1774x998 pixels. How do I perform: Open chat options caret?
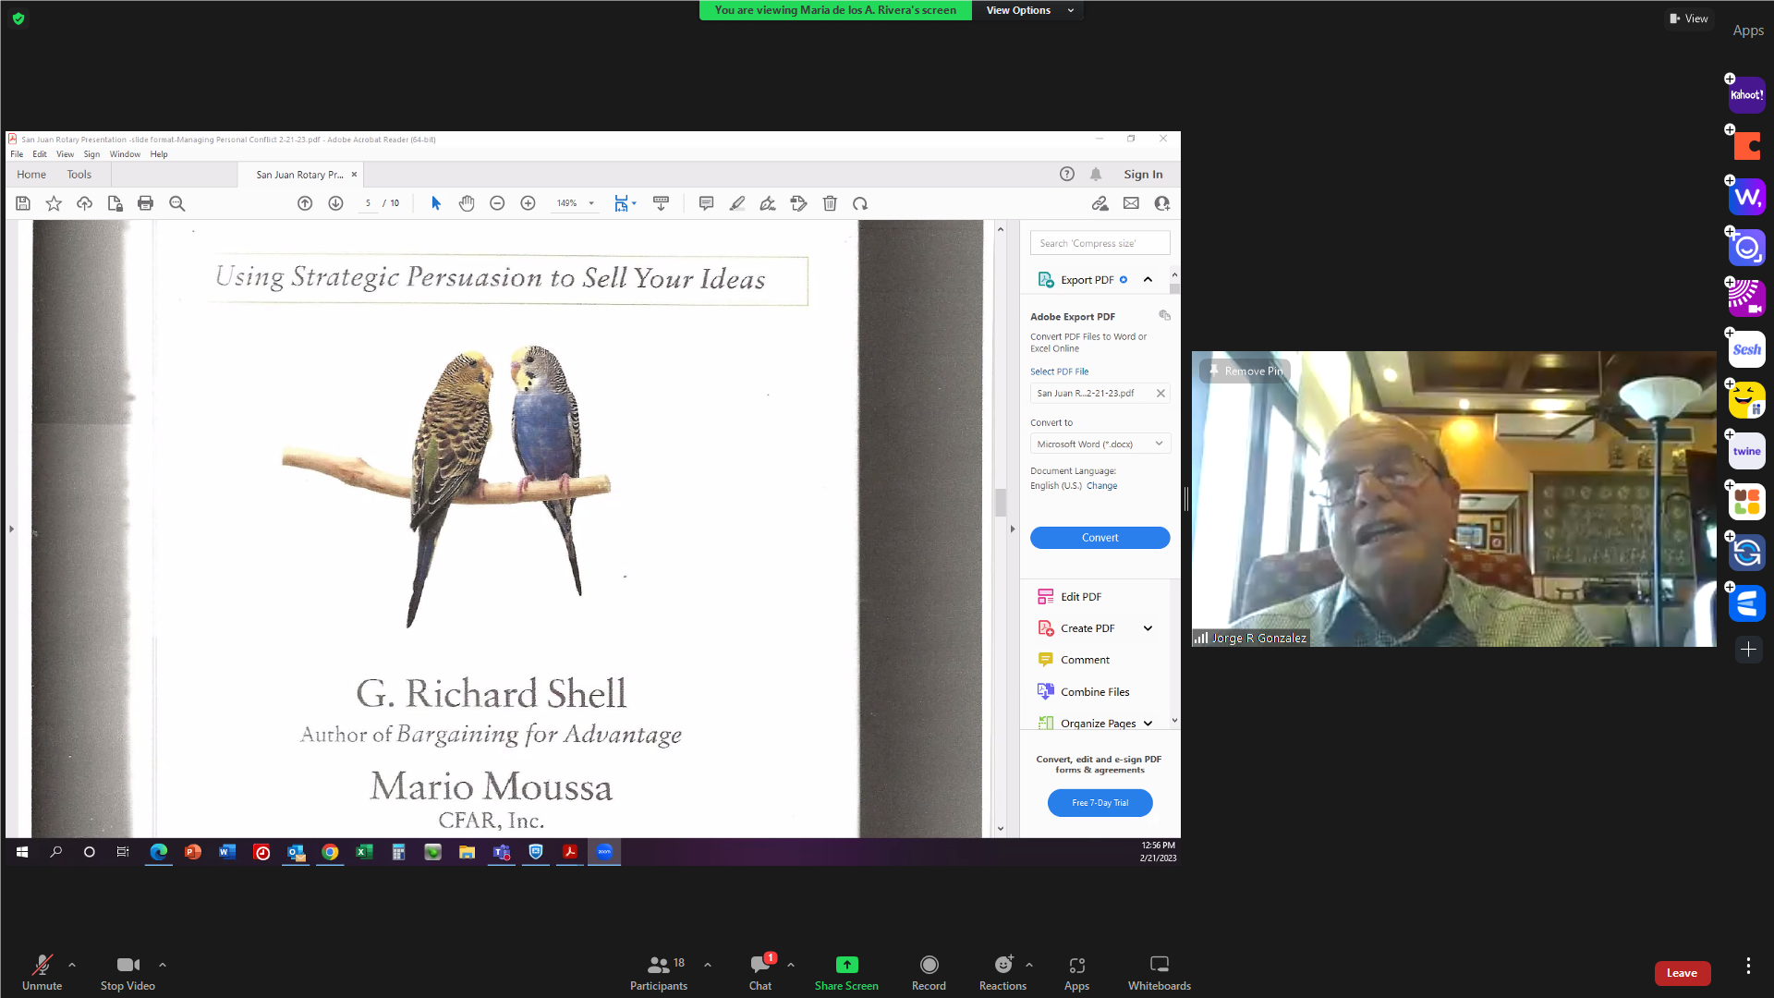(791, 965)
